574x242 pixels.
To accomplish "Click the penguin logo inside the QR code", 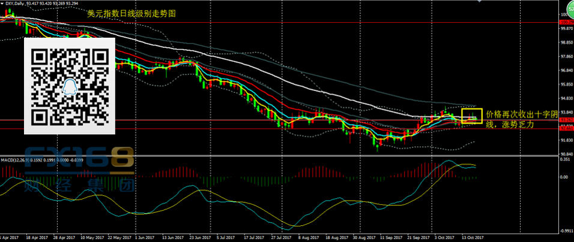I will click(x=70, y=87).
